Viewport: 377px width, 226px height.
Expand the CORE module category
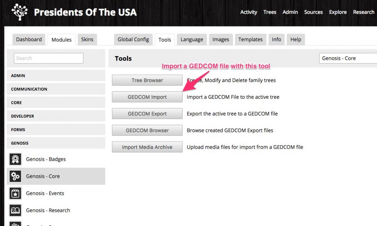pyautogui.click(x=56, y=102)
